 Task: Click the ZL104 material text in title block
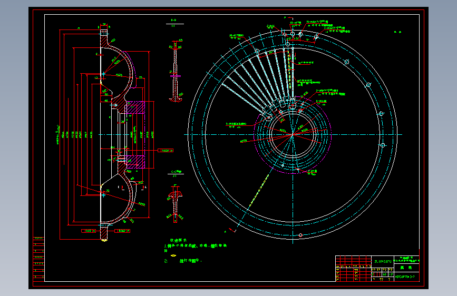pos(383,261)
